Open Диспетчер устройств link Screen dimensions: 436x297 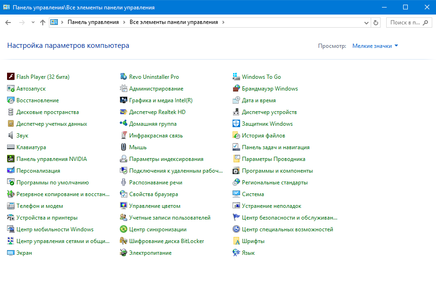(x=269, y=112)
